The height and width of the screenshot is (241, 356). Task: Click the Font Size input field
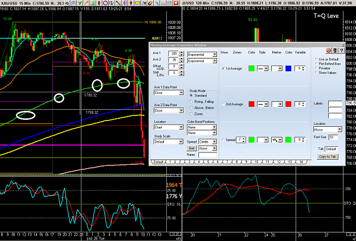[x=333, y=137]
